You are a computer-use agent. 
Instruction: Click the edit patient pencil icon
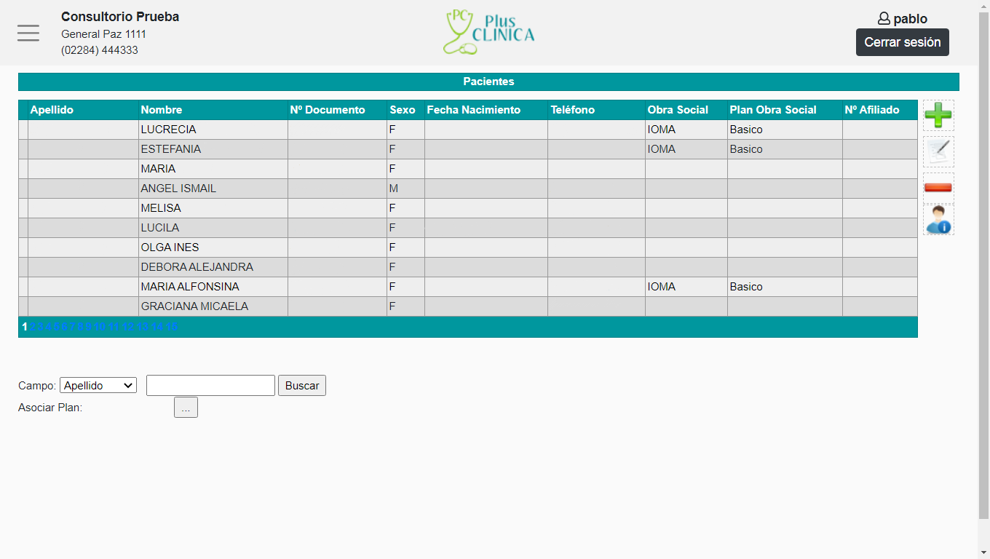click(938, 151)
